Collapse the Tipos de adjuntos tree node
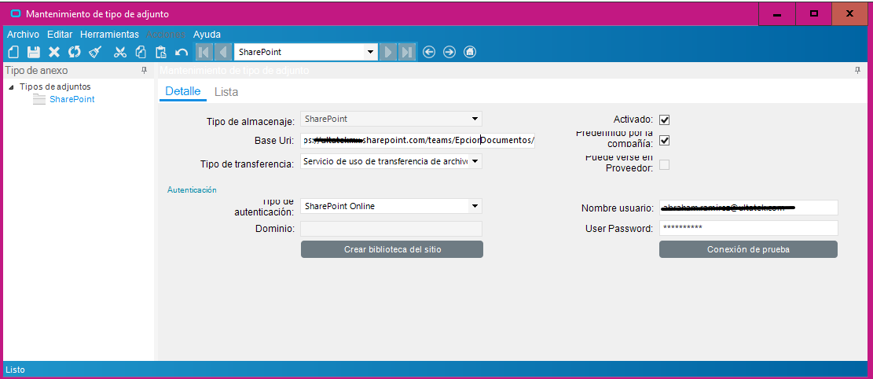This screenshot has height=379, width=873. point(11,87)
